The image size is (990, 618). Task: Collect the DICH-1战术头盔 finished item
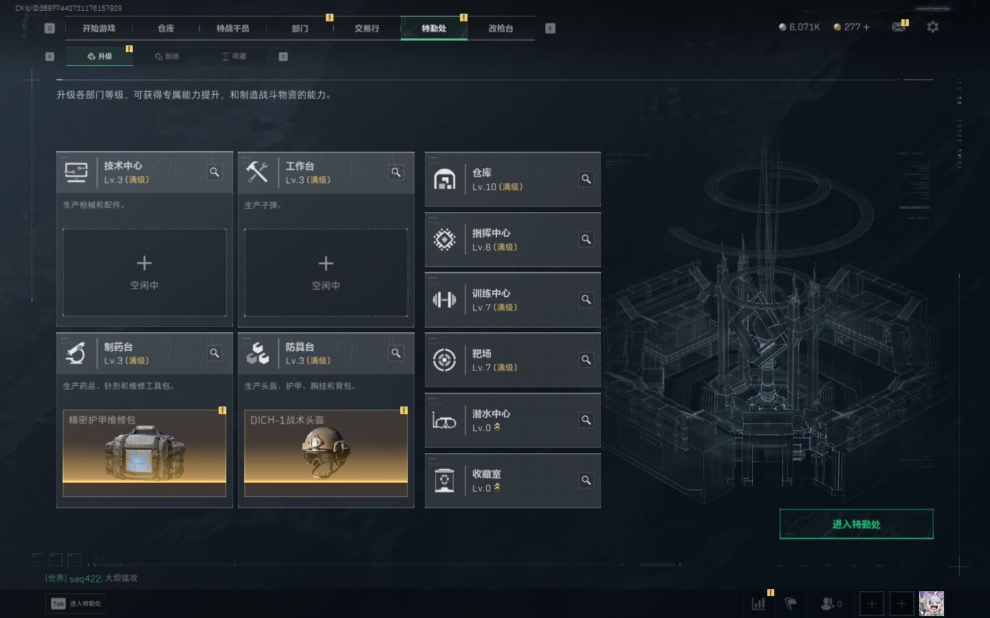pyautogui.click(x=326, y=453)
